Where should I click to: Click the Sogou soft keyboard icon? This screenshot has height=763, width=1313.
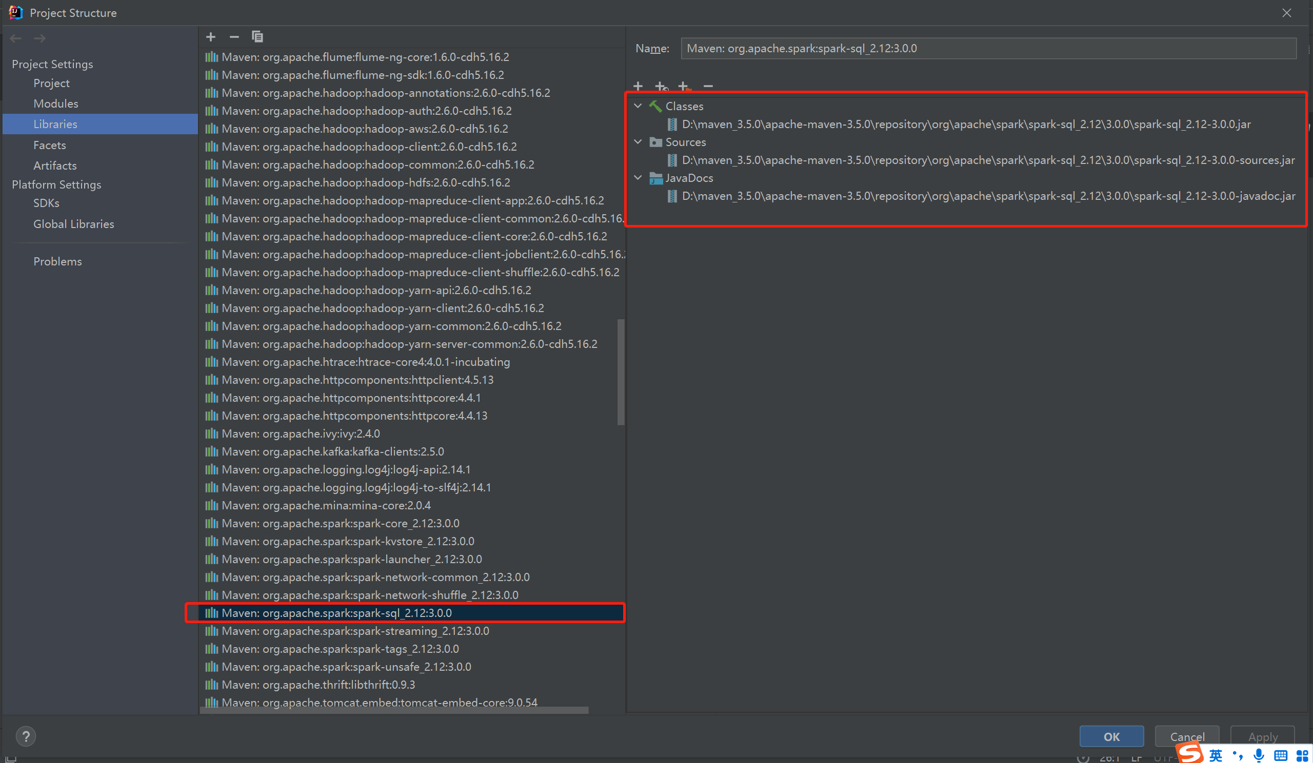coord(1281,756)
